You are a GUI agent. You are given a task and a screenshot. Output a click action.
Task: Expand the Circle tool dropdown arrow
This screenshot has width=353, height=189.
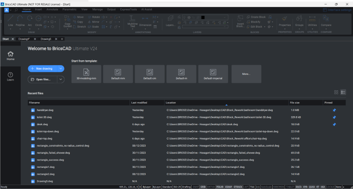pos(38,29)
